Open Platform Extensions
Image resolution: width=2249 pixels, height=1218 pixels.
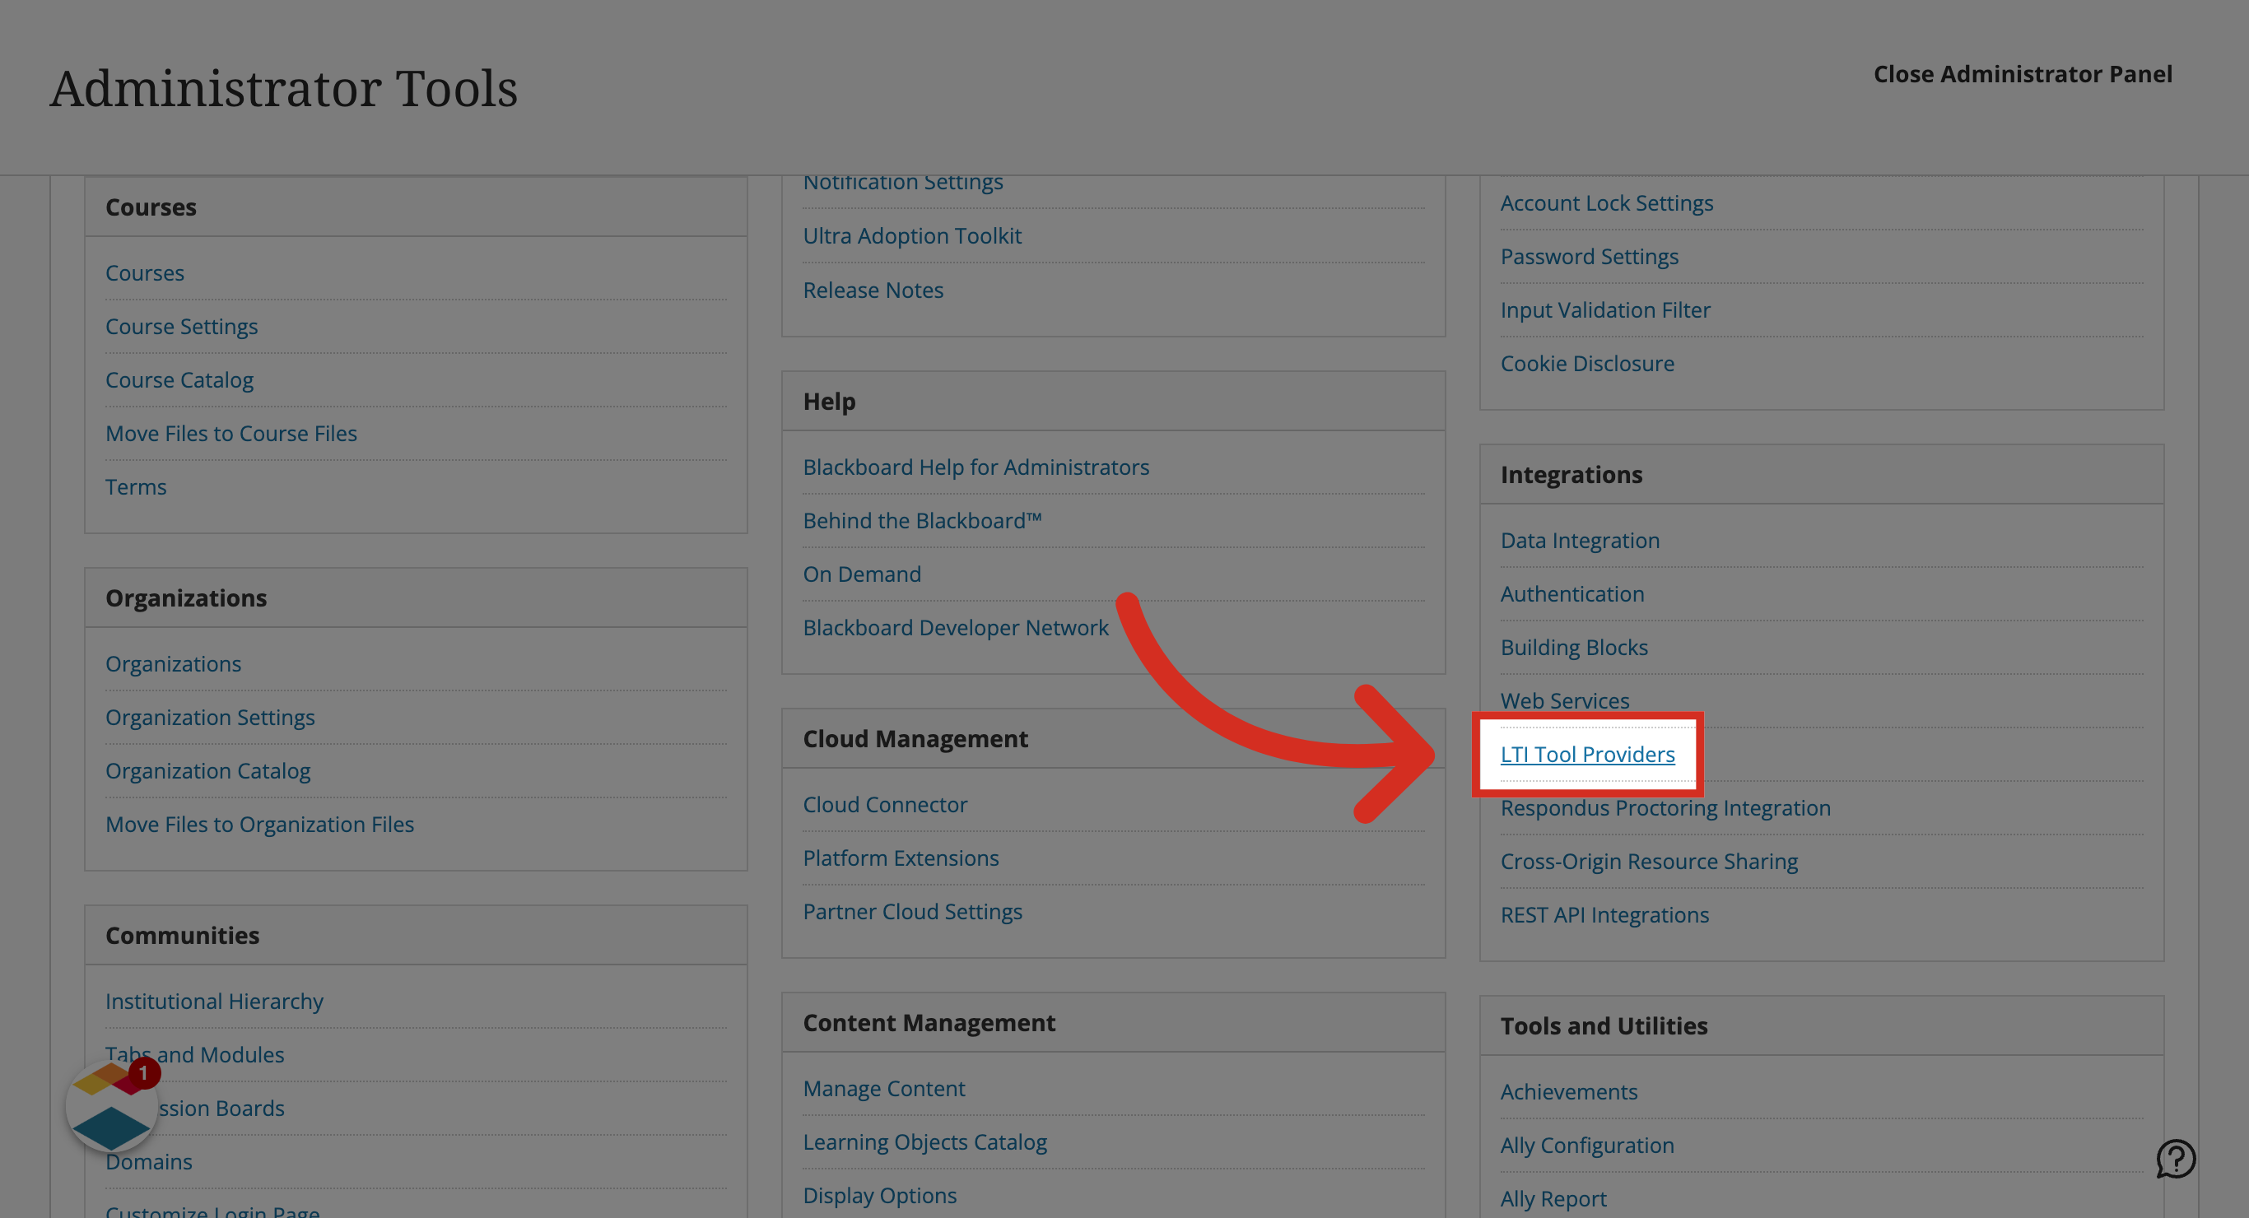click(901, 858)
